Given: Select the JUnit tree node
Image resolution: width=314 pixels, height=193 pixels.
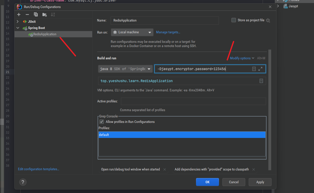Looking at the screenshot, I should (32, 22).
